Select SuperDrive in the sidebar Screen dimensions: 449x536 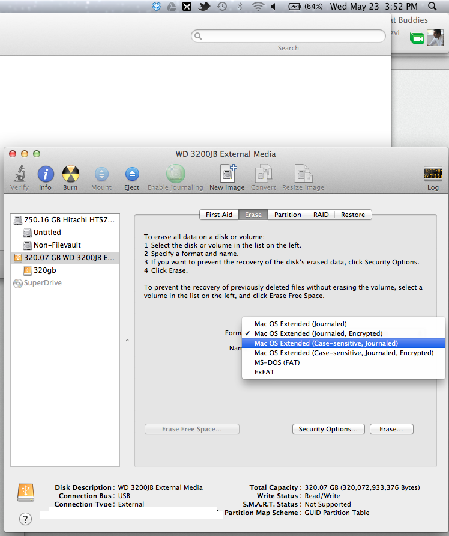tap(65, 283)
